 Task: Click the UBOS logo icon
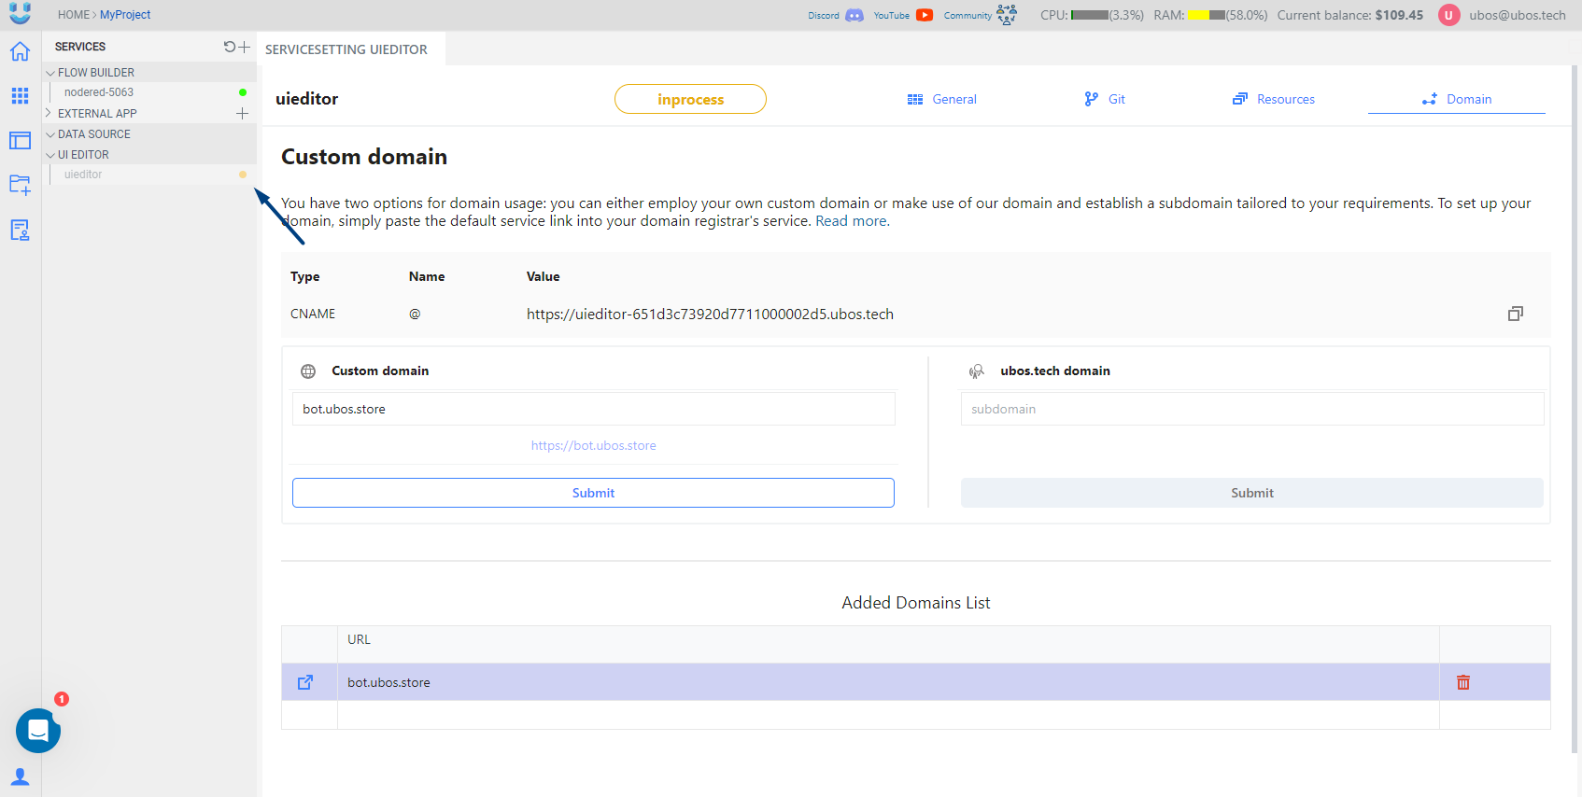(20, 13)
